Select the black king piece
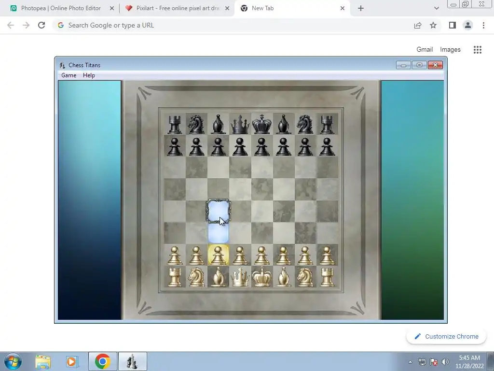The width and height of the screenshot is (494, 371). 262,124
